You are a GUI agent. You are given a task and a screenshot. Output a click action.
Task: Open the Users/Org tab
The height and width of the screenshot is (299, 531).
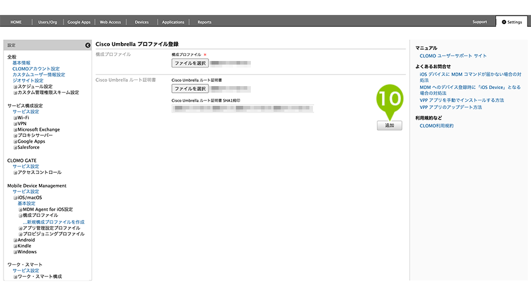[47, 22]
